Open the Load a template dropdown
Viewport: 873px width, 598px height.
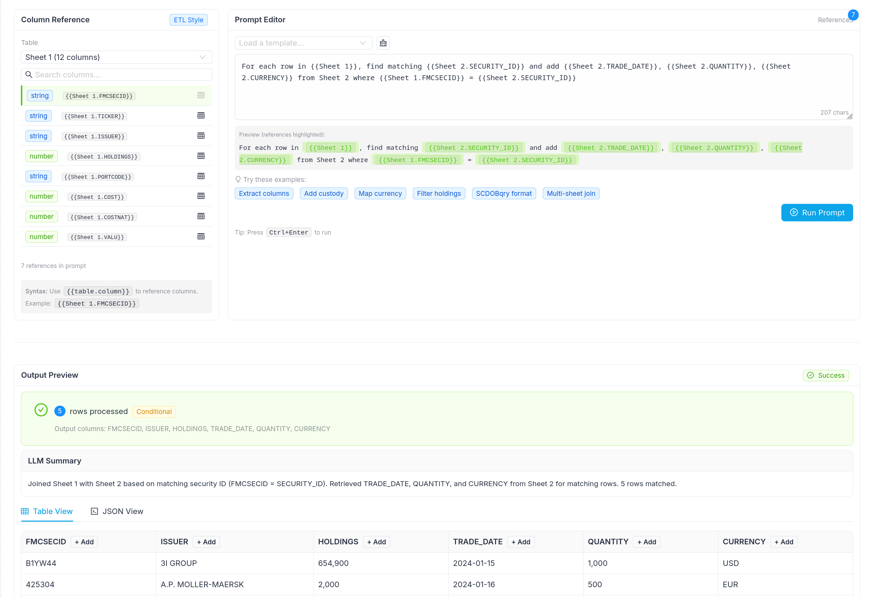303,43
